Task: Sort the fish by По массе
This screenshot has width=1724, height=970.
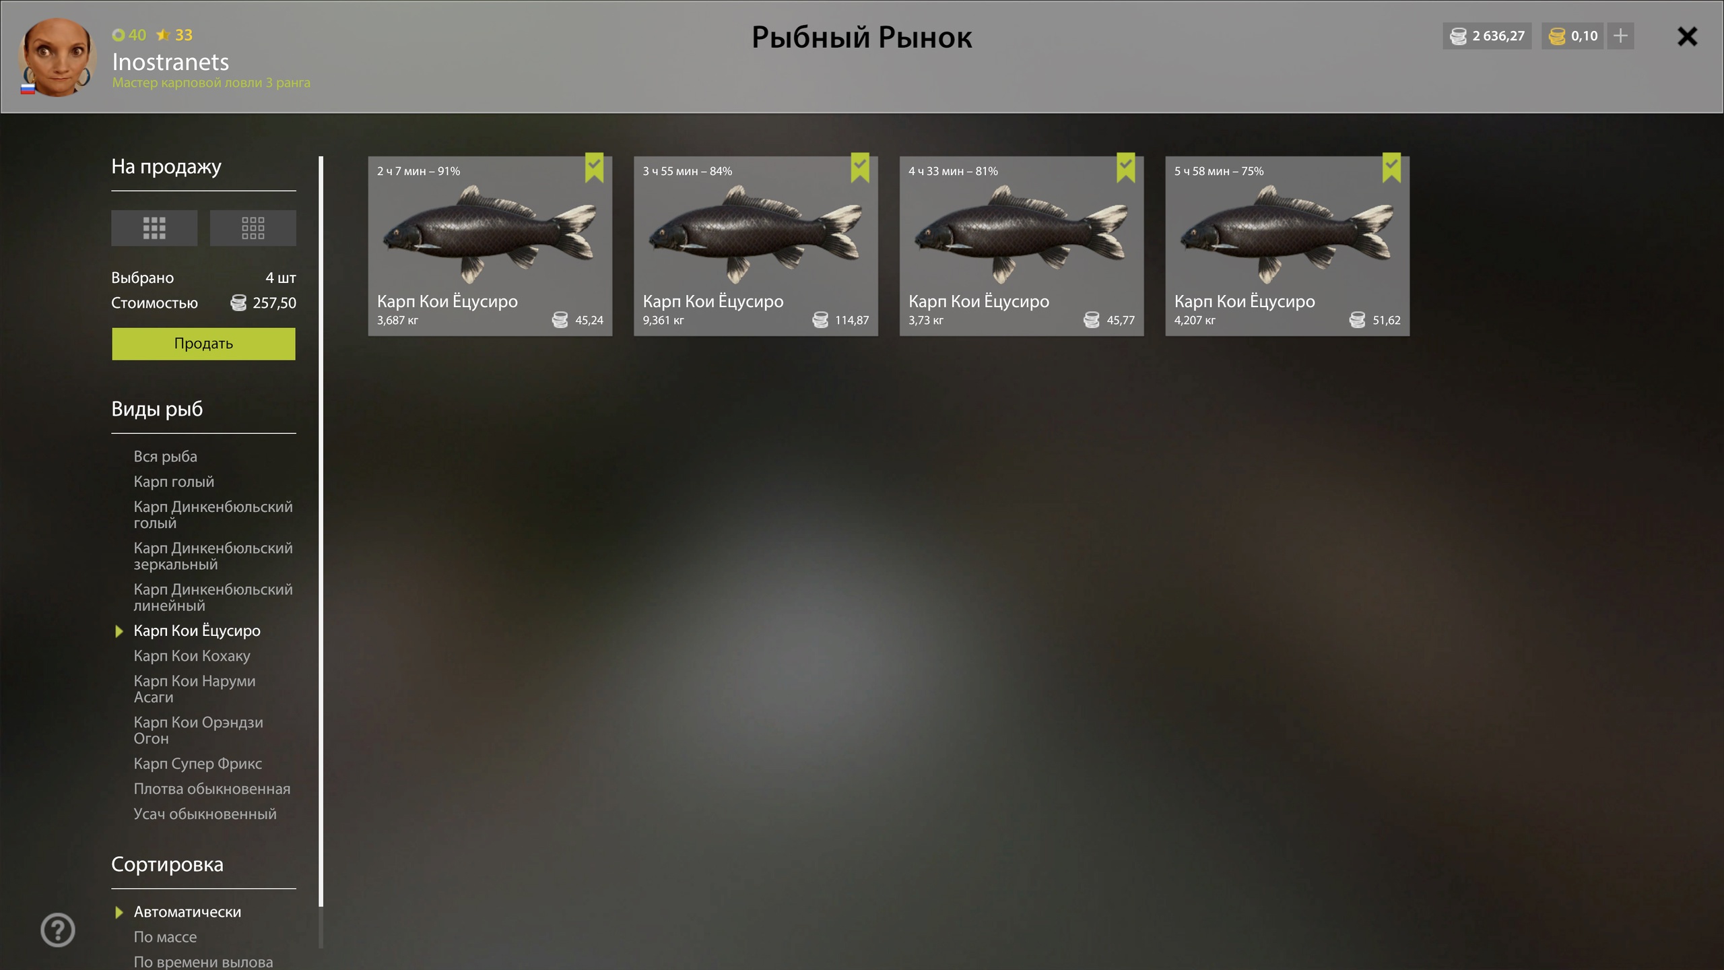Action: click(165, 936)
